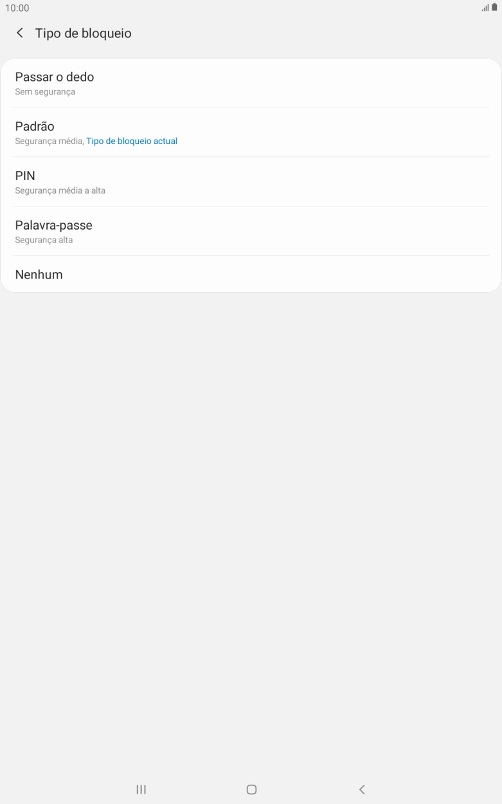Select Nenhum to remove screen lock
This screenshot has width=502, height=804.
251,275
